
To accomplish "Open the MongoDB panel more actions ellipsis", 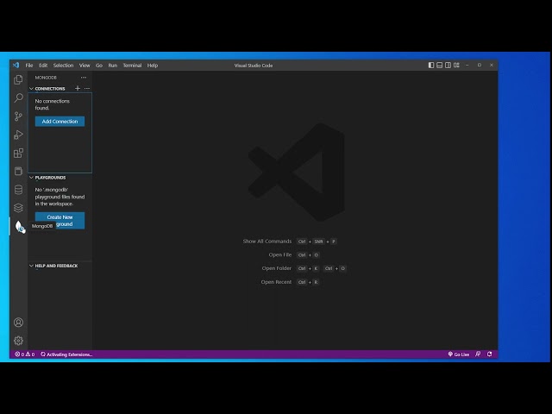I will [x=84, y=78].
